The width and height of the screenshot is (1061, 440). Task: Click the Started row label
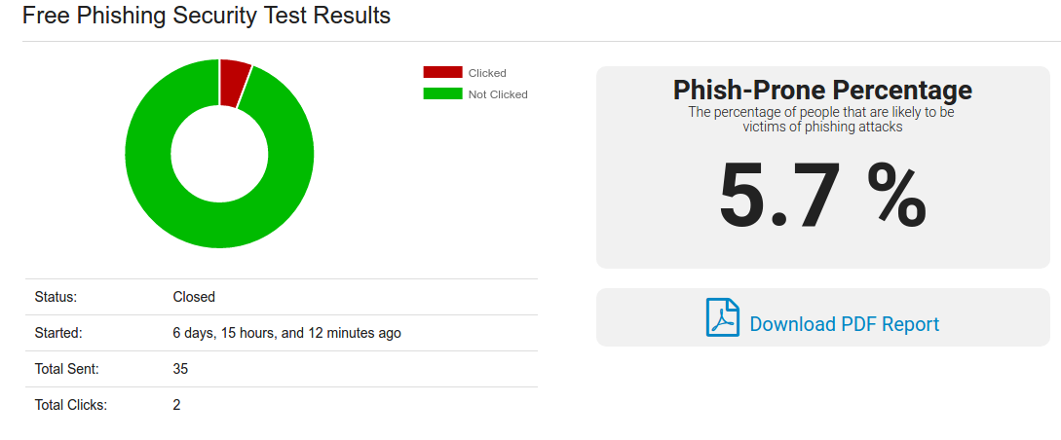[x=58, y=333]
